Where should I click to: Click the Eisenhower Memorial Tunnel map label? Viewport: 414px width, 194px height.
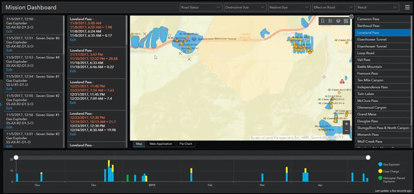pyautogui.click(x=217, y=39)
